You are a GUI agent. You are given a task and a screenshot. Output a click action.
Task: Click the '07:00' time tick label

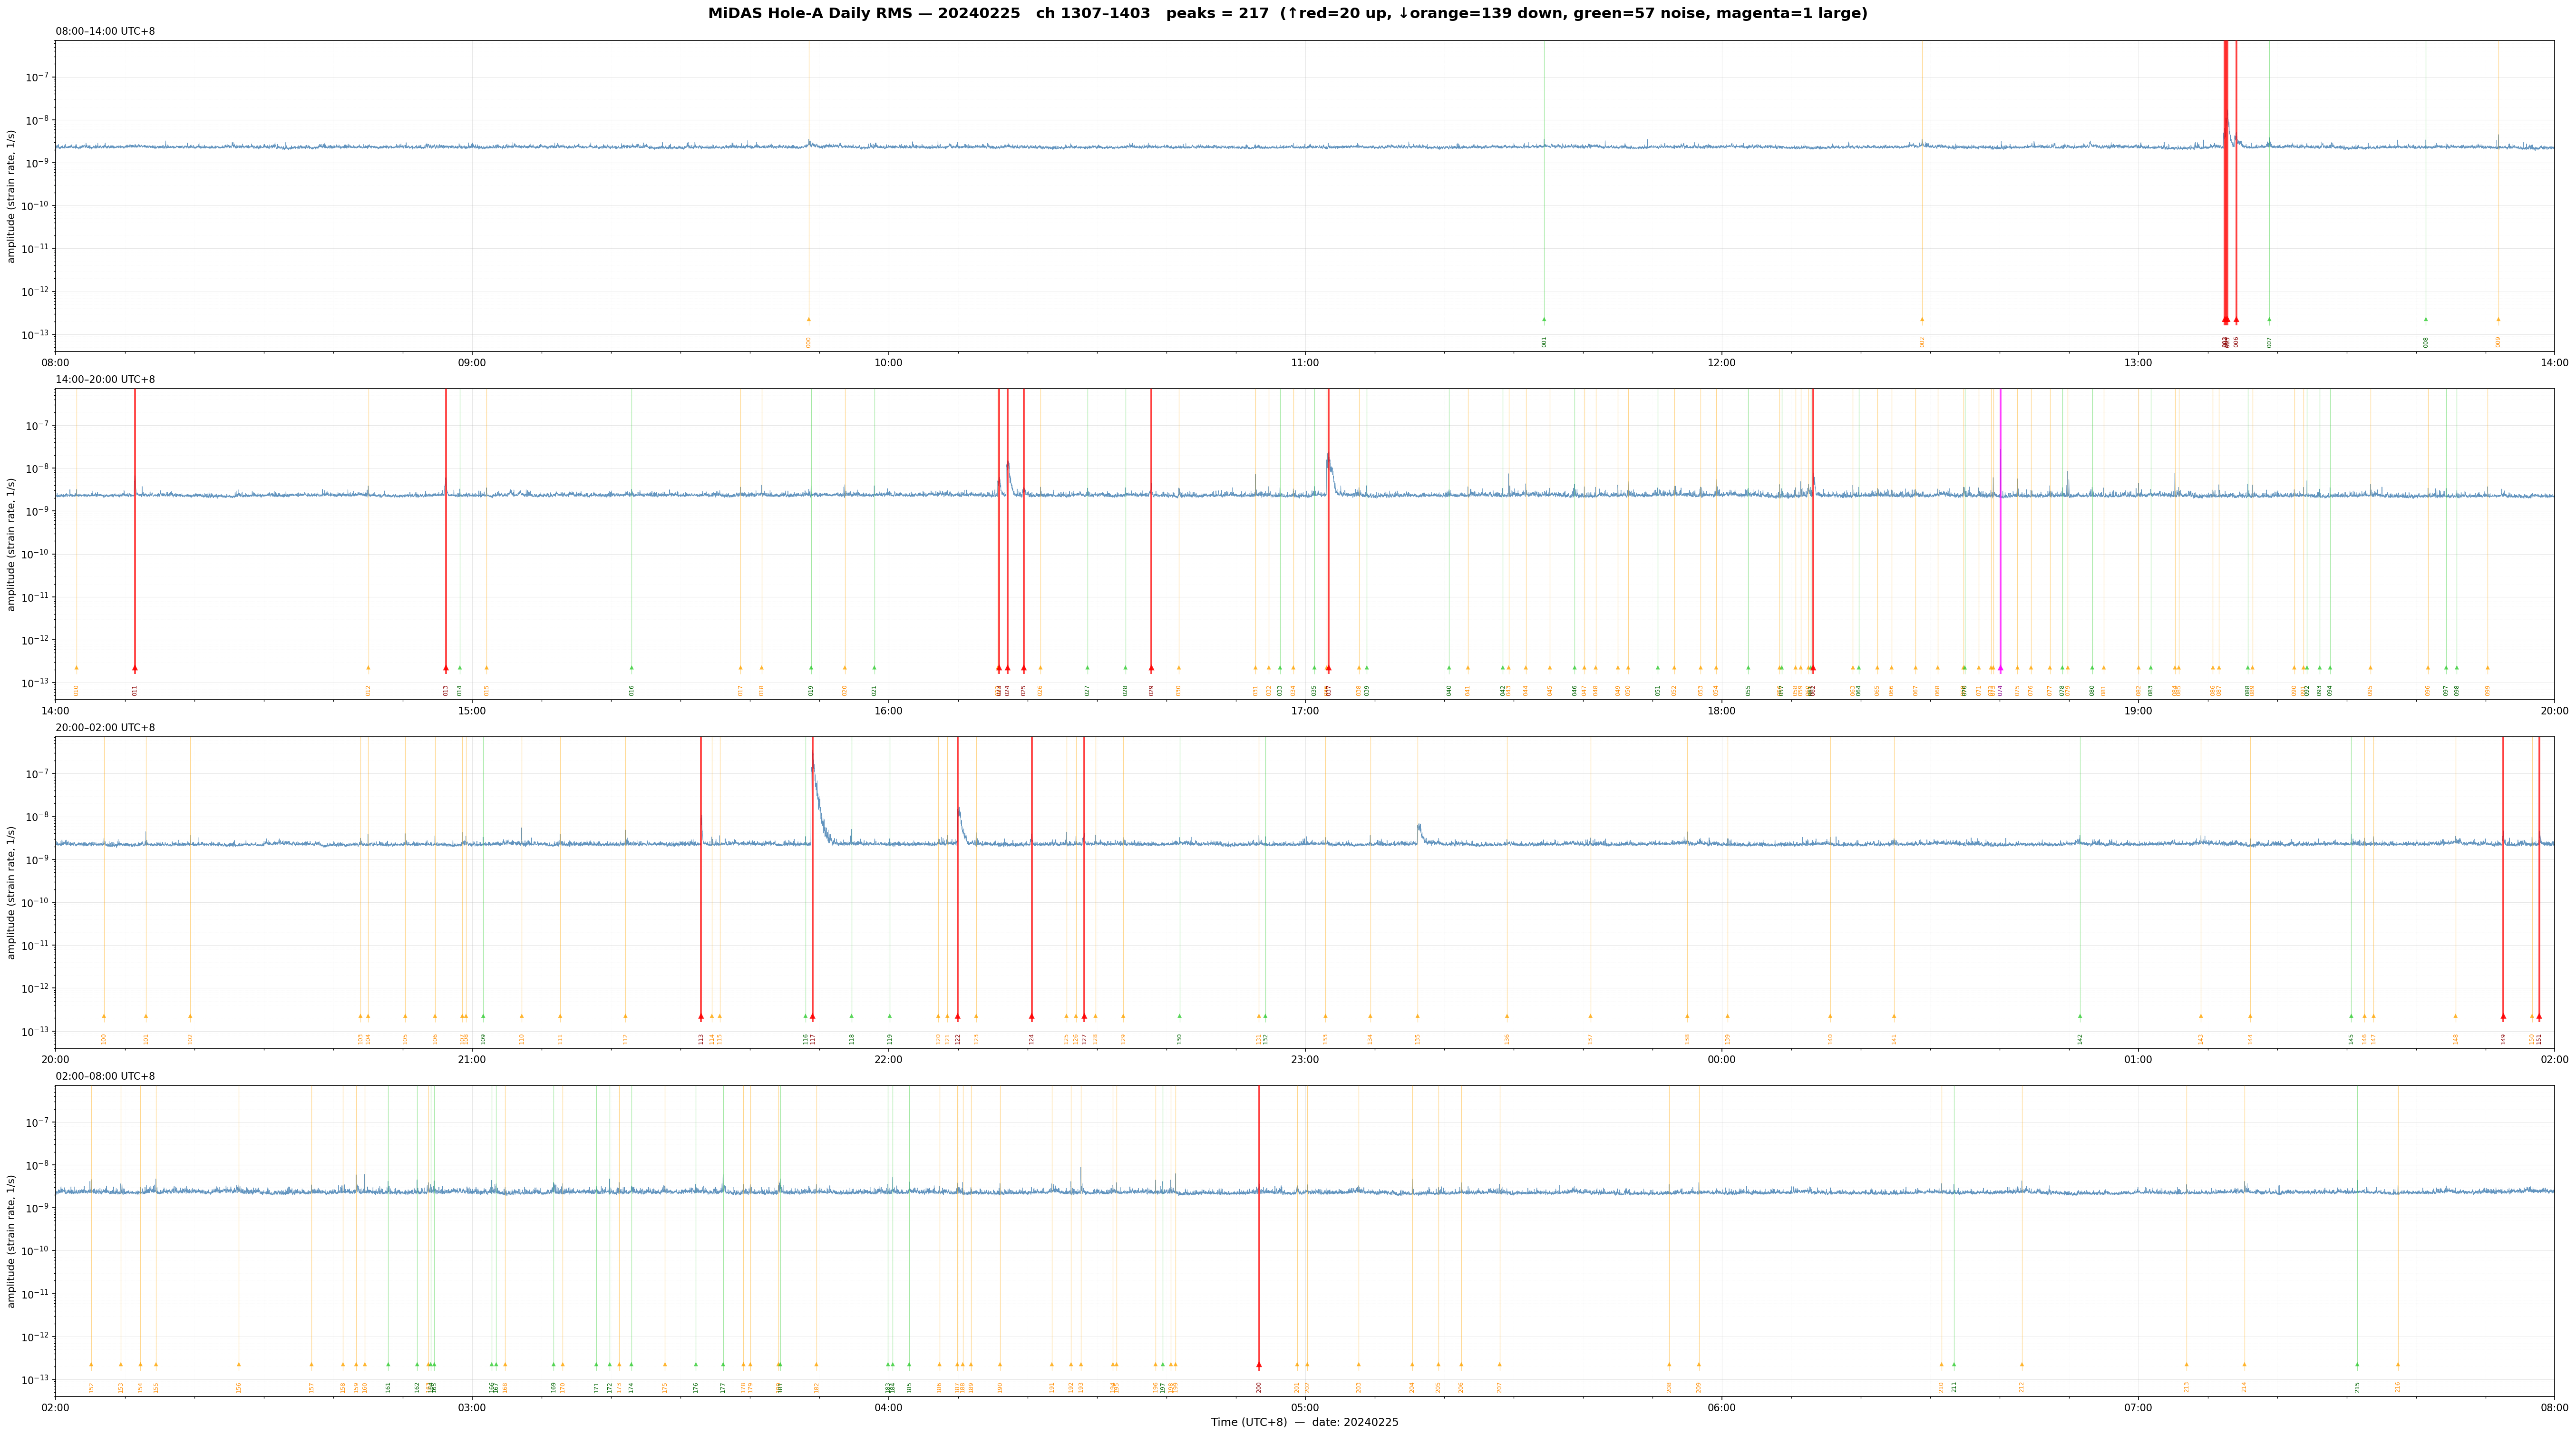2138,1407
